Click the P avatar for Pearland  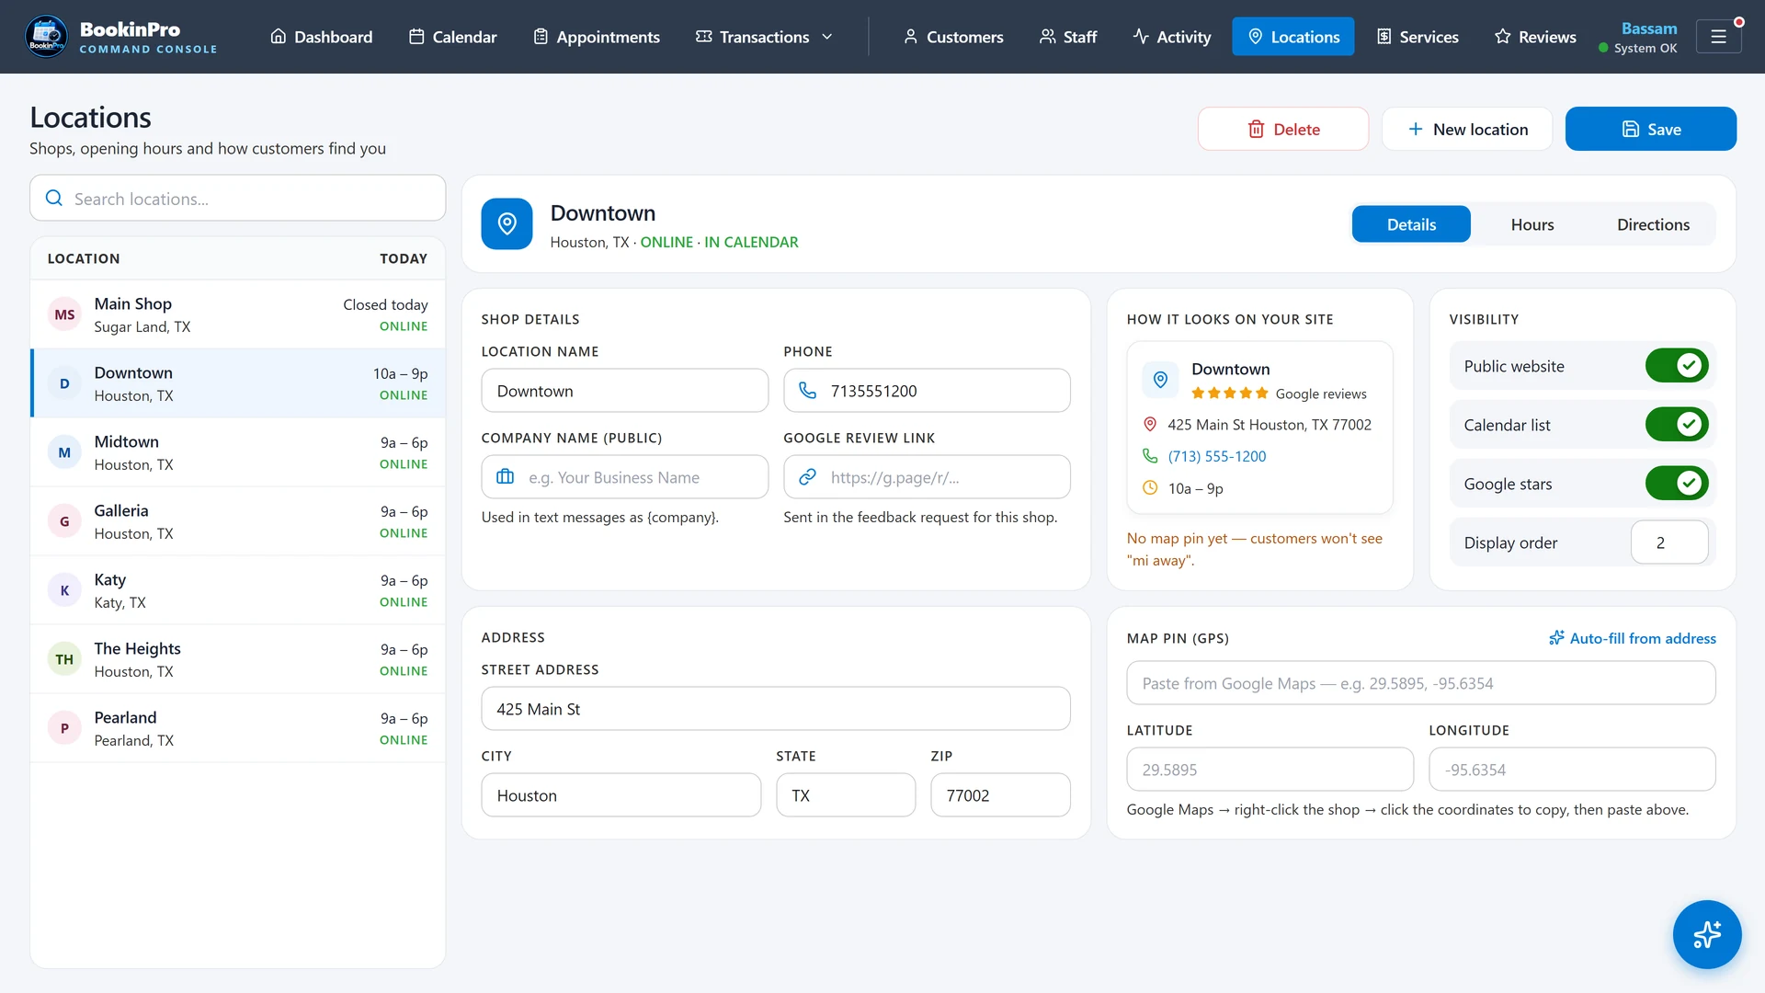click(64, 728)
